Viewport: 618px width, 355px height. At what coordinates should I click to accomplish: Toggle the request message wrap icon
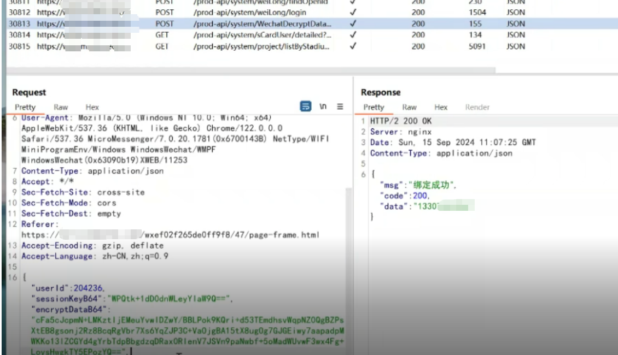(306, 106)
